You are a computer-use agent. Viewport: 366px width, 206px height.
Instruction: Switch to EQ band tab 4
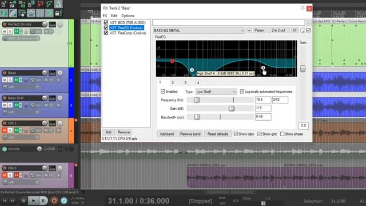[198, 82]
